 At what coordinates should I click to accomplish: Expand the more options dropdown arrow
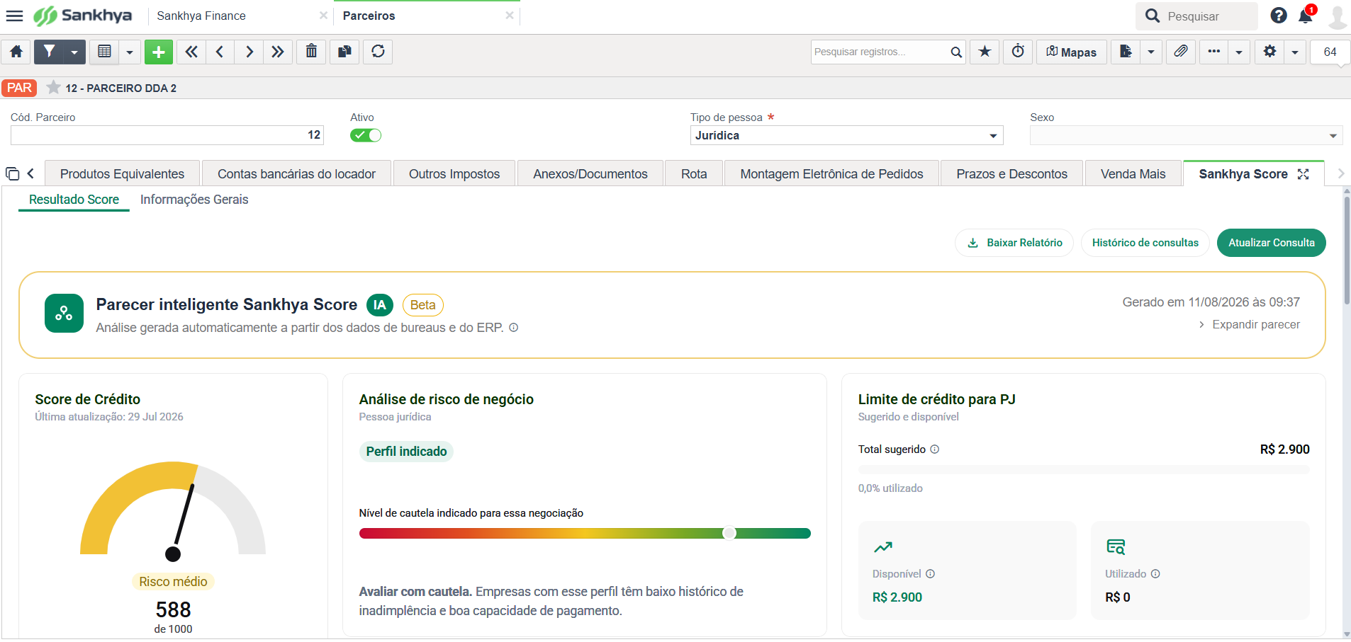click(x=1239, y=52)
